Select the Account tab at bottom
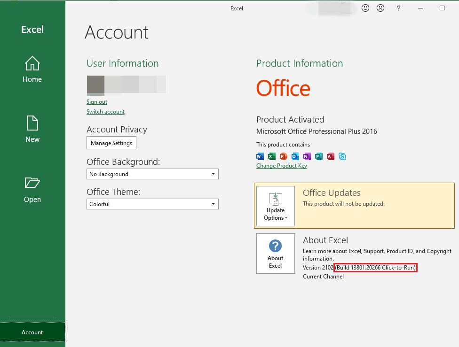 (x=32, y=332)
